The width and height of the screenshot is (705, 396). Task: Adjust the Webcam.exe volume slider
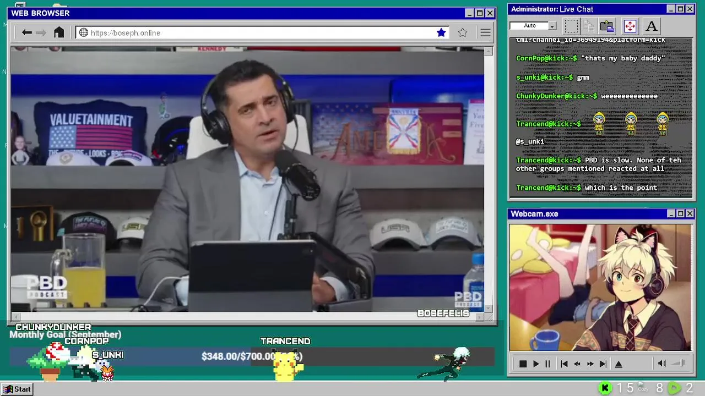679,363
